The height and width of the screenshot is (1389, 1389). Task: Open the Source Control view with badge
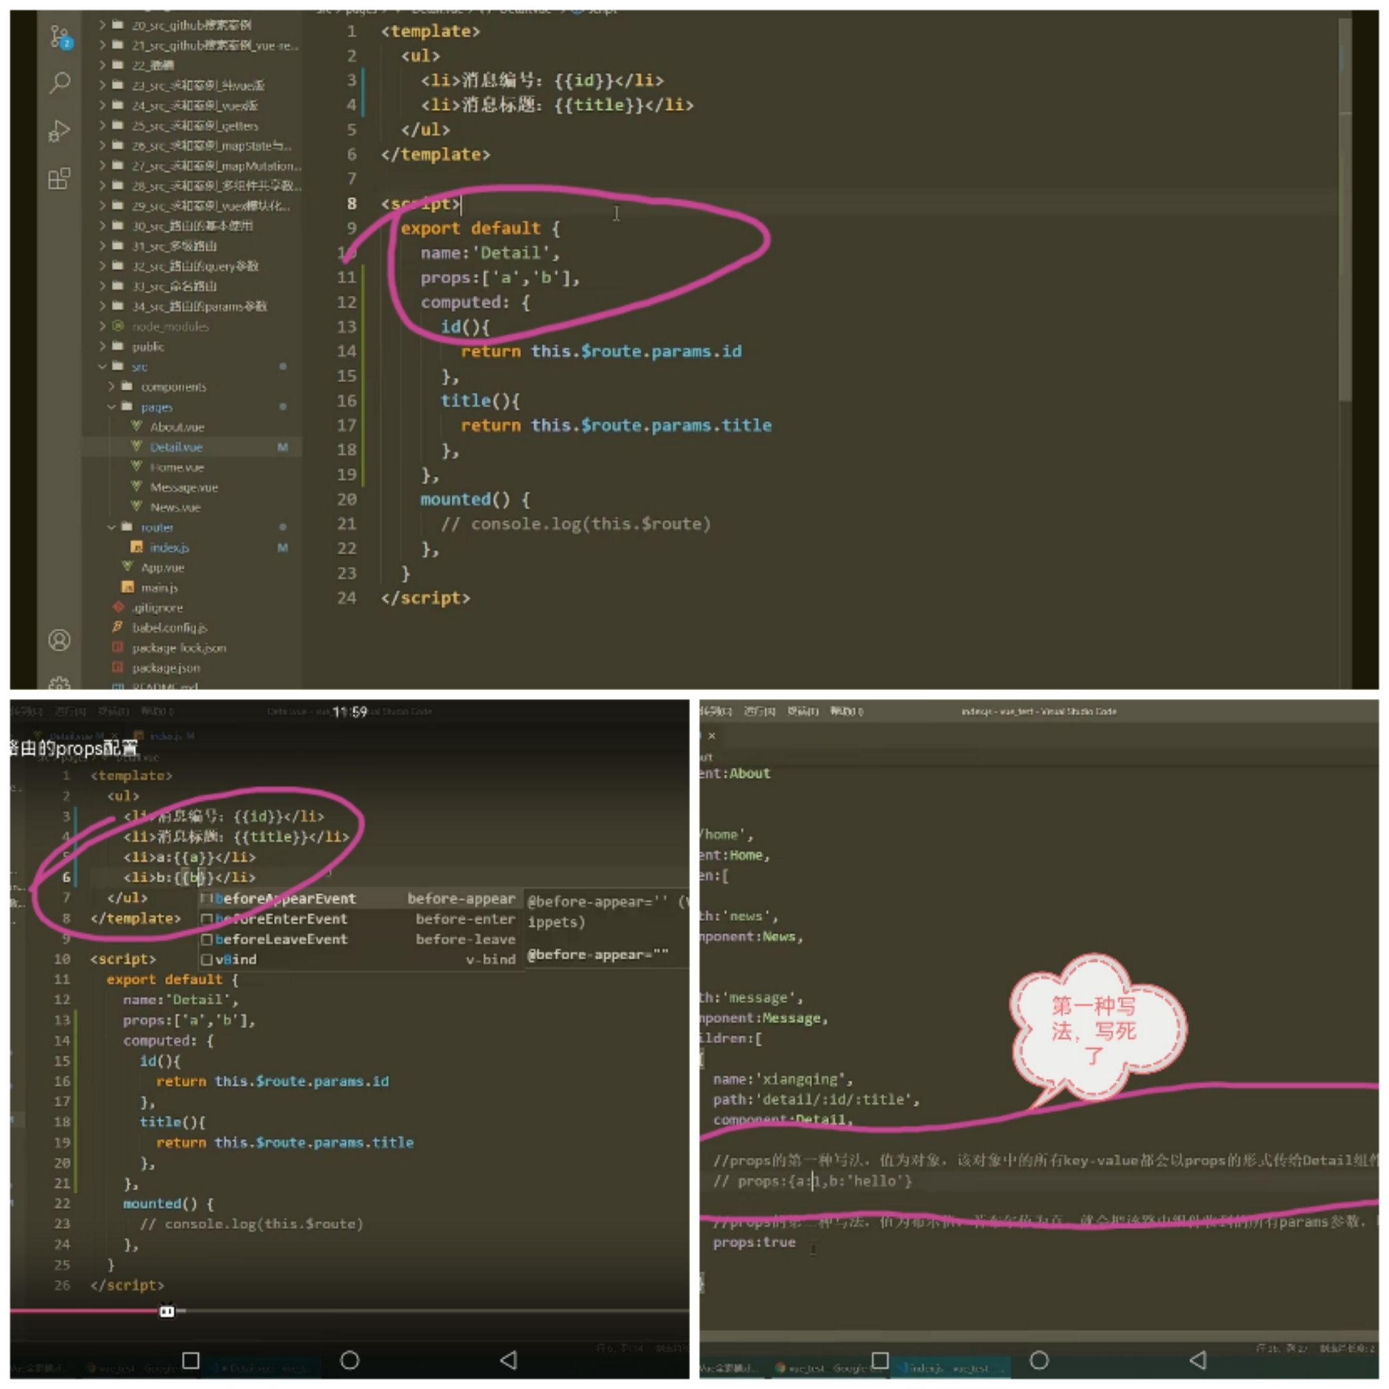click(59, 35)
